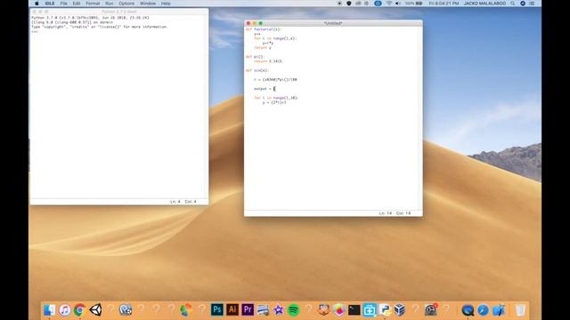Open the Options menu
Image resolution: width=570 pixels, height=320 pixels.
(x=126, y=4)
